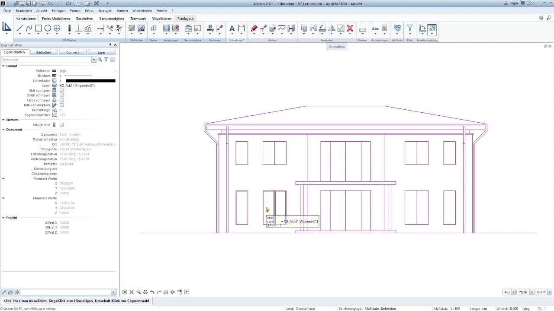The width and height of the screenshot is (554, 311).
Task: Toggle the Musterlinie checkbox
Action: pyautogui.click(x=61, y=125)
